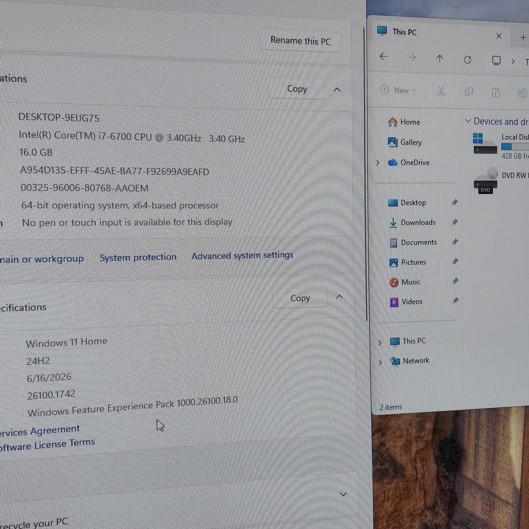The height and width of the screenshot is (529, 529).
Task: Click the Copy icon in Explorer toolbar
Action: 469,92
